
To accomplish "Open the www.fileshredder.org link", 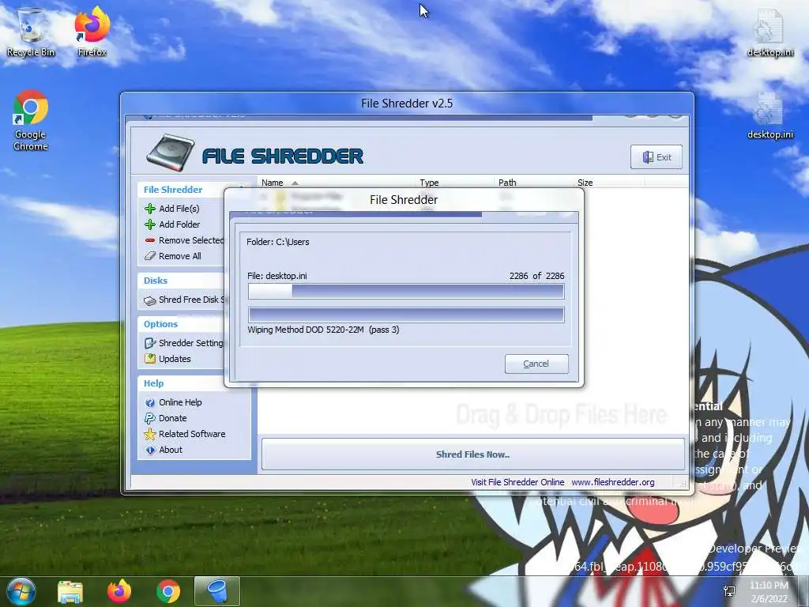I will point(613,482).
